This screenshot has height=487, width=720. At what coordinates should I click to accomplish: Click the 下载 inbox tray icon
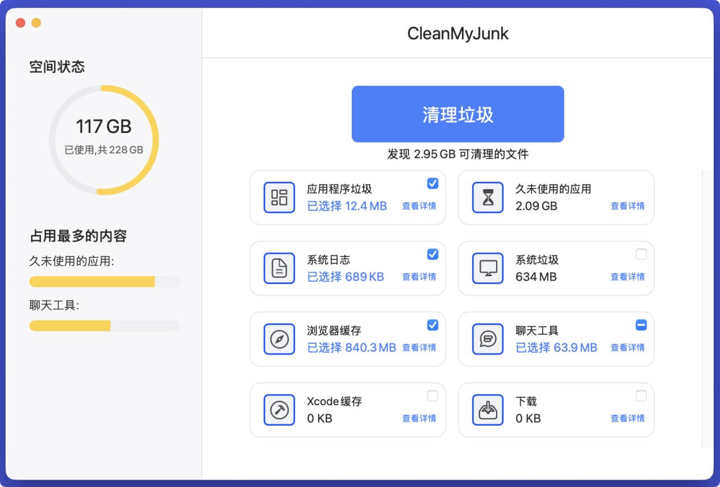488,410
